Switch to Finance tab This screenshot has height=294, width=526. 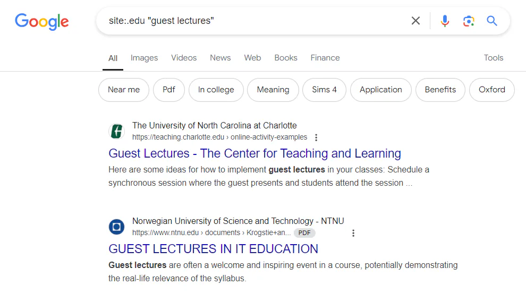pyautogui.click(x=325, y=58)
